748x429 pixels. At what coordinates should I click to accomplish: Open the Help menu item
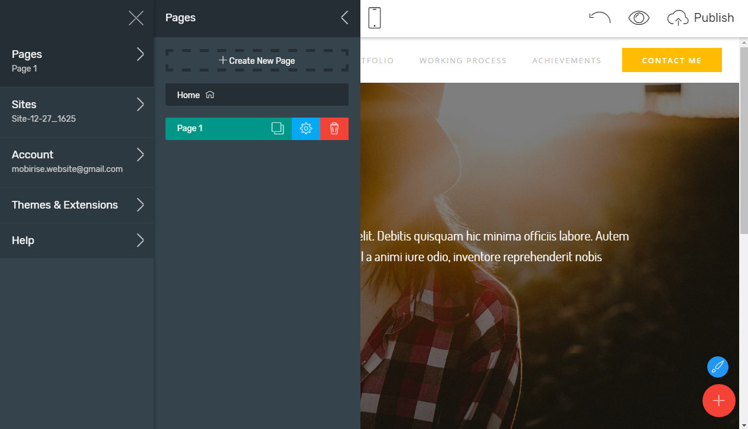[x=77, y=240]
